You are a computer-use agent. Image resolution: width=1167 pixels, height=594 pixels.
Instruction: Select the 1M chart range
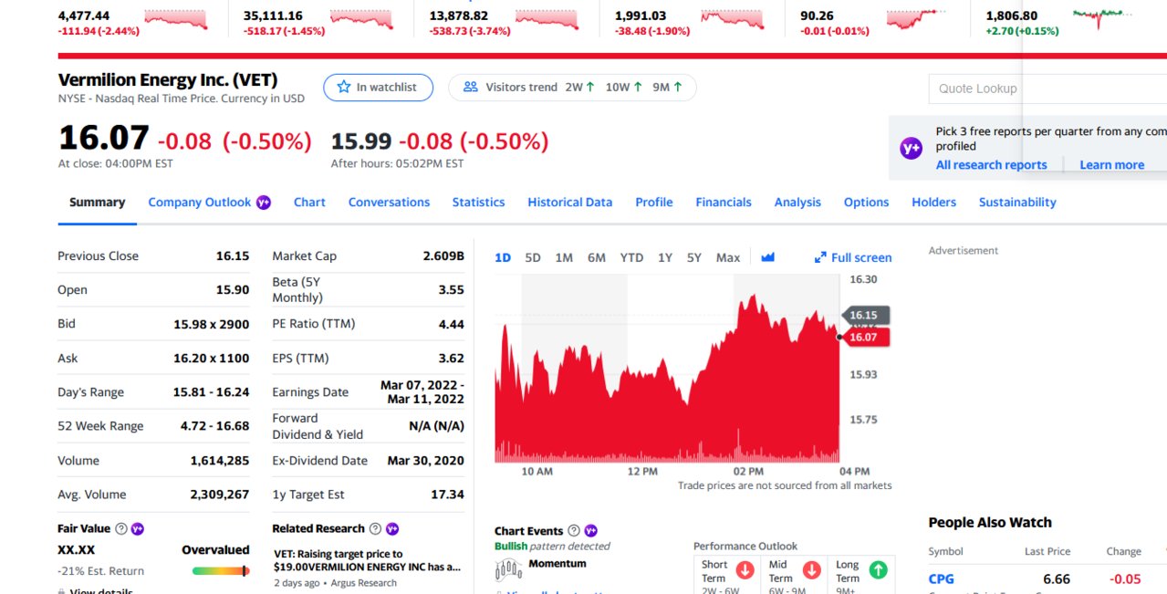point(564,257)
